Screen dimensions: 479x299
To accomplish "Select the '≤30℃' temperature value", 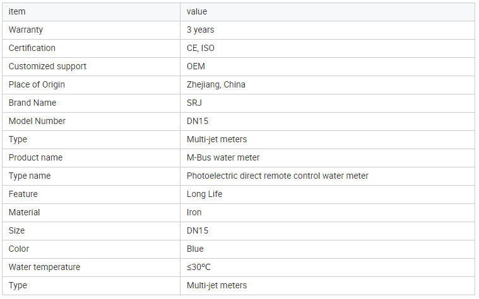I will coord(198,267).
